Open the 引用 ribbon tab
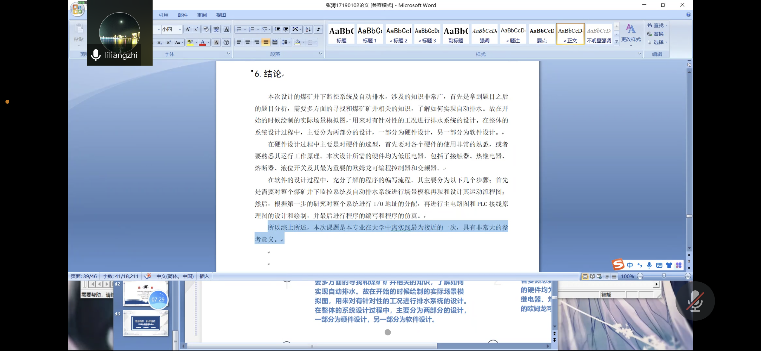This screenshot has width=761, height=351. click(x=163, y=15)
